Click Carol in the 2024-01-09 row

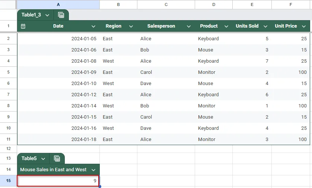point(146,72)
